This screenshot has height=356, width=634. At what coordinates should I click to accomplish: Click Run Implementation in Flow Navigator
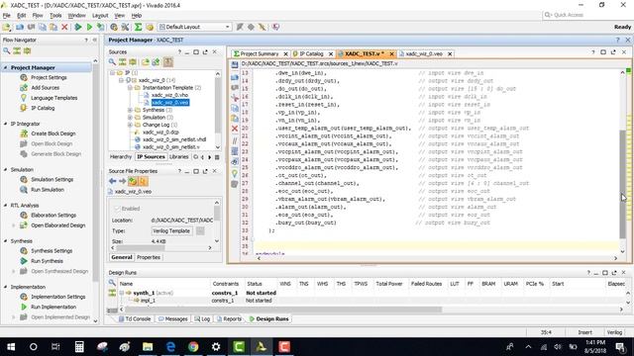(x=53, y=307)
